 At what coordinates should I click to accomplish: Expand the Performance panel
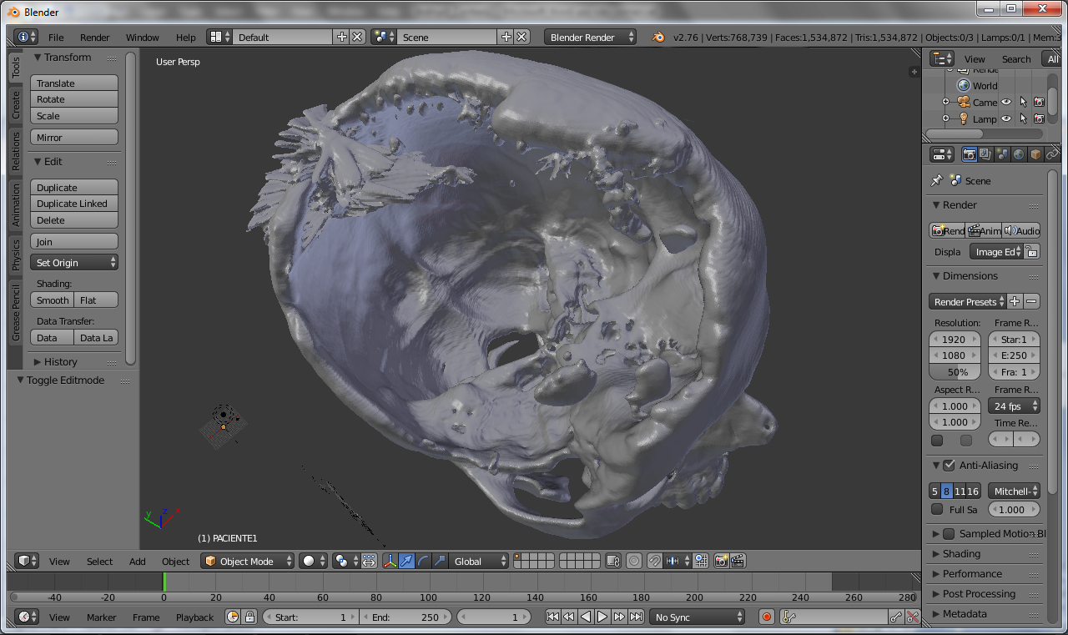coord(972,573)
